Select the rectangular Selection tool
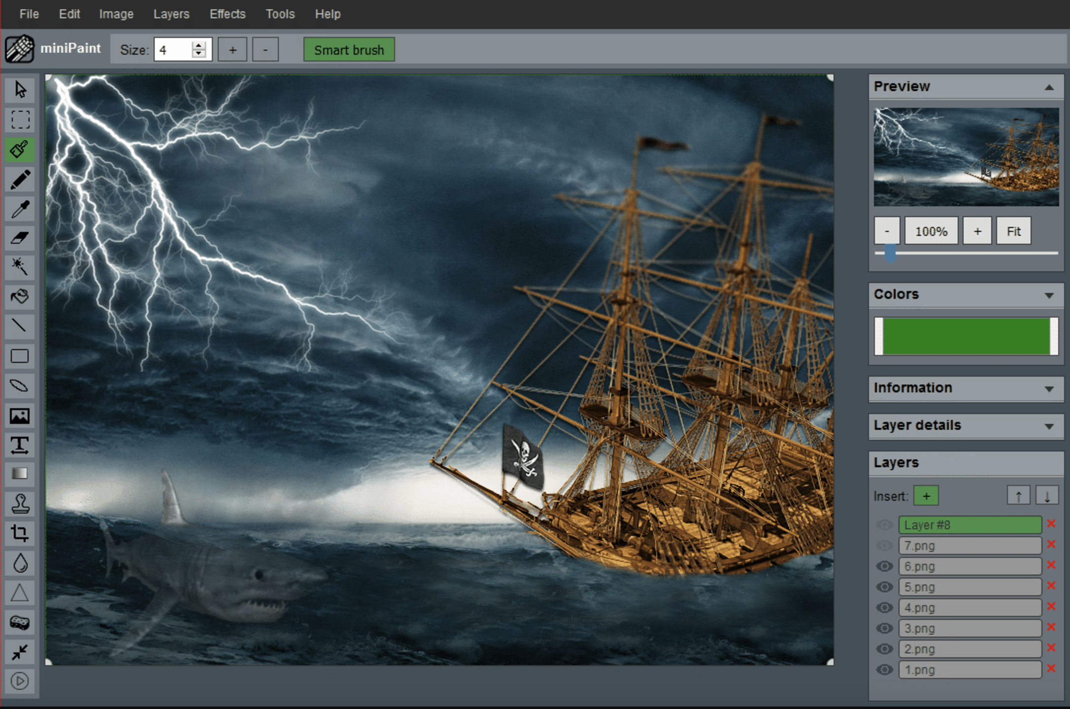Viewport: 1070px width, 709px height. [x=20, y=120]
